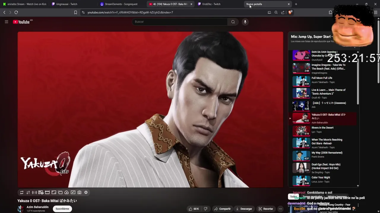Dislike the video with thumbs-down button
This screenshot has height=213, width=380.
(205, 209)
